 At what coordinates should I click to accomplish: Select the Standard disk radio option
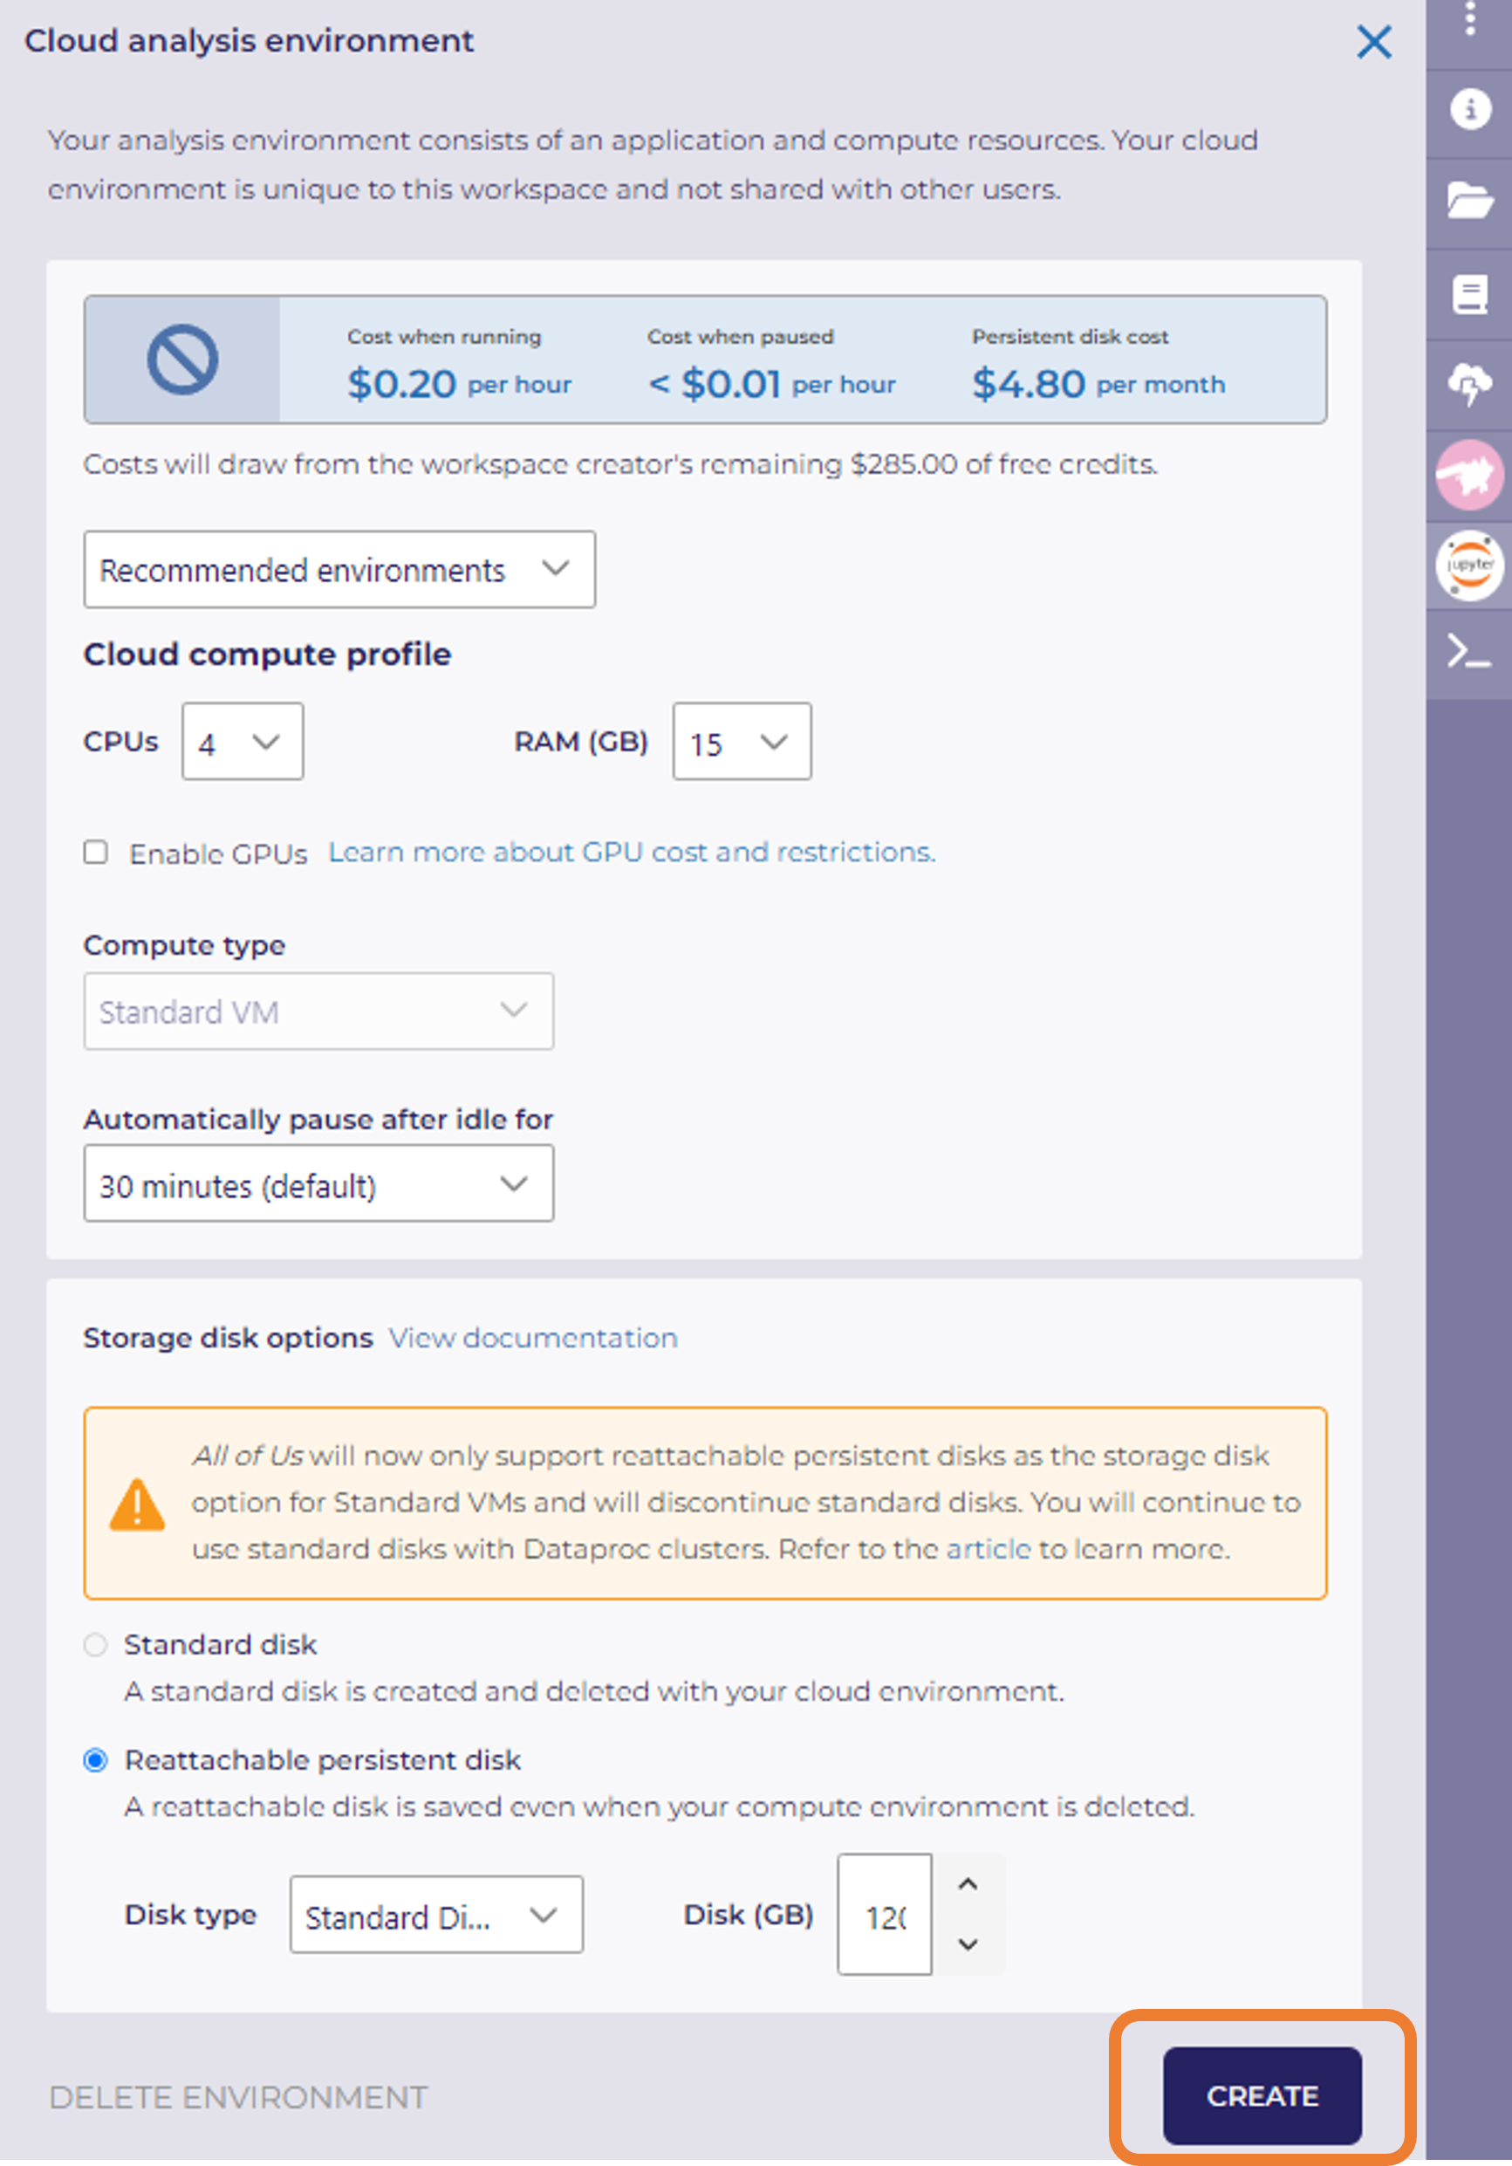pos(95,1645)
